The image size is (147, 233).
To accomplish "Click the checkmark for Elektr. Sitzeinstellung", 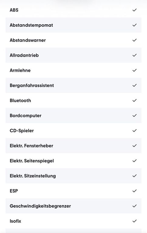I will click(134, 176).
